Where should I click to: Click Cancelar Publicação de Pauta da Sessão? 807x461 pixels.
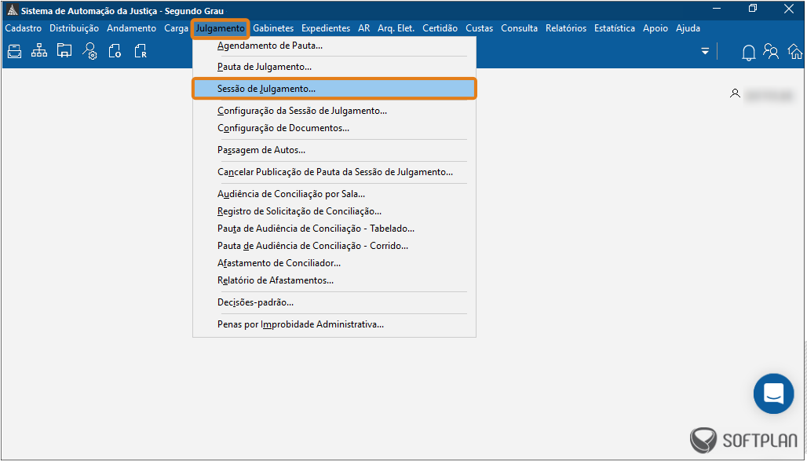334,172
